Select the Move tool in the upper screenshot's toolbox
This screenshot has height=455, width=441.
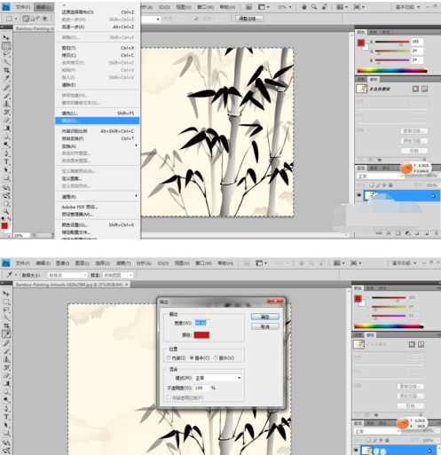pos(6,37)
